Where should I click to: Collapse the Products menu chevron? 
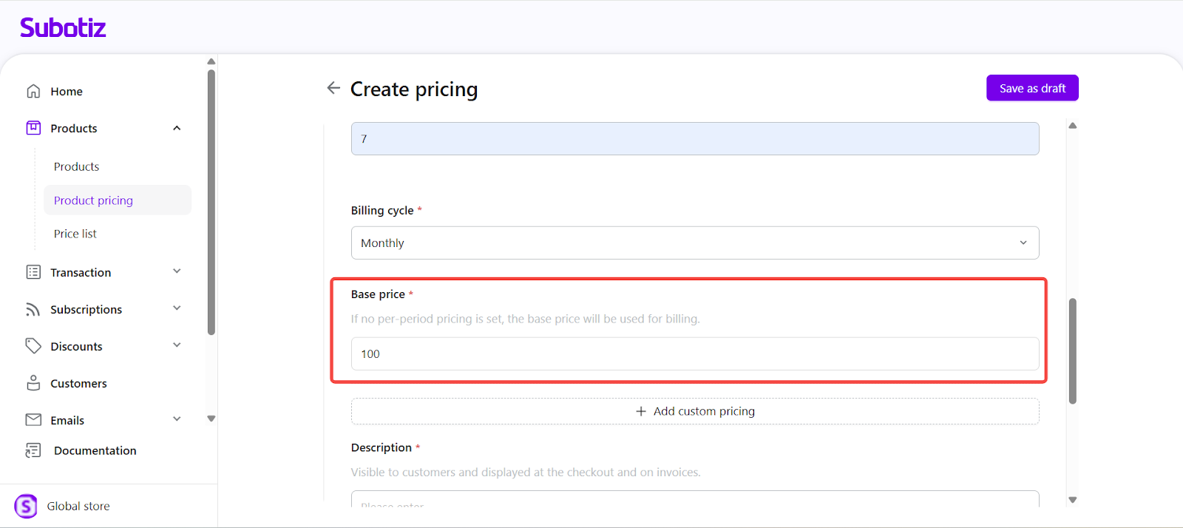(177, 128)
